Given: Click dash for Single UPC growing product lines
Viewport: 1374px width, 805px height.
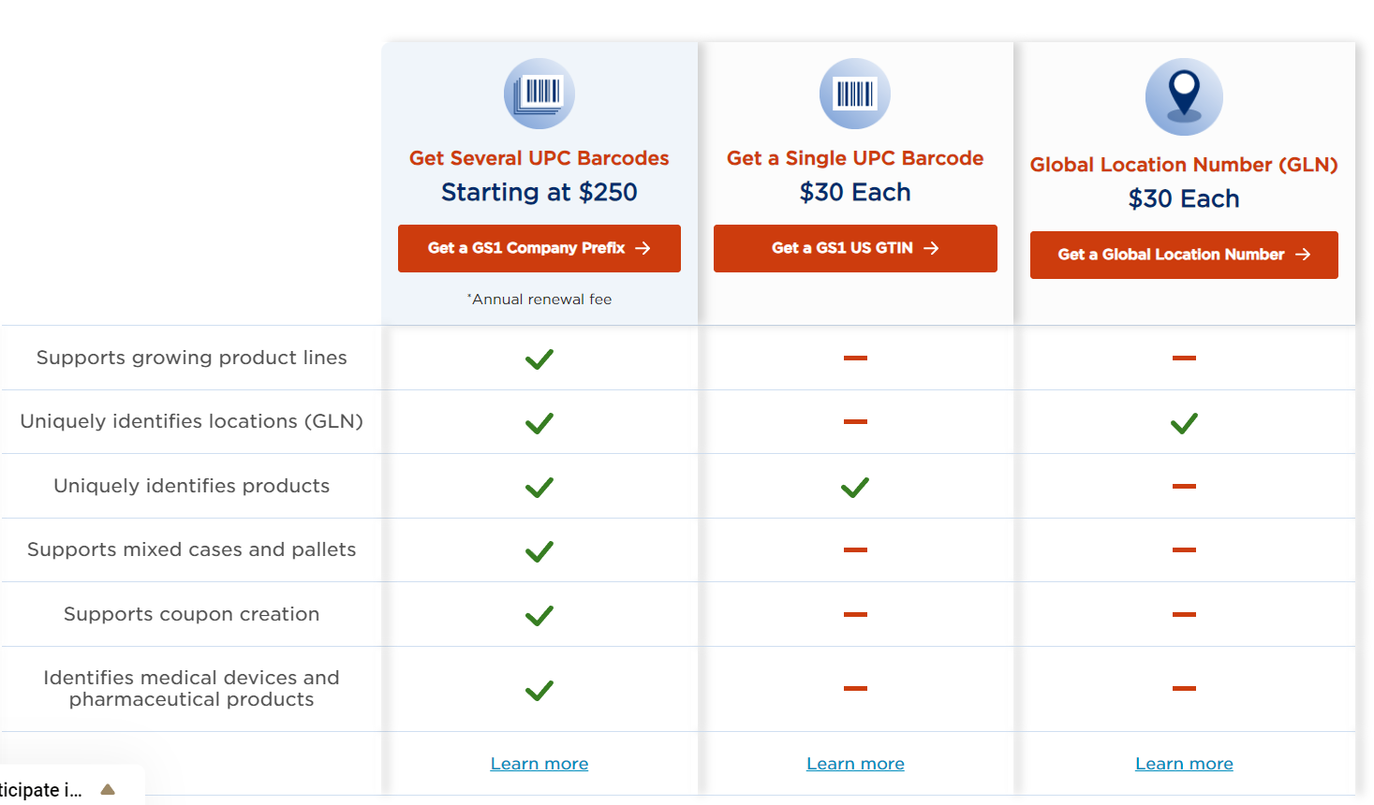Looking at the screenshot, I should tap(855, 358).
